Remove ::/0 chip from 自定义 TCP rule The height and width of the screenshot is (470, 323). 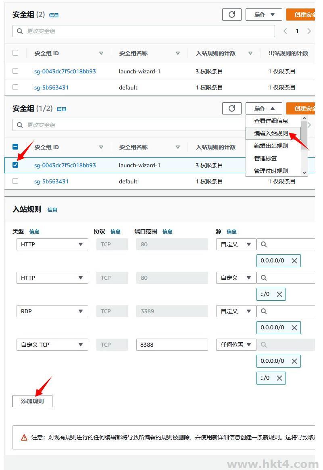[279, 378]
